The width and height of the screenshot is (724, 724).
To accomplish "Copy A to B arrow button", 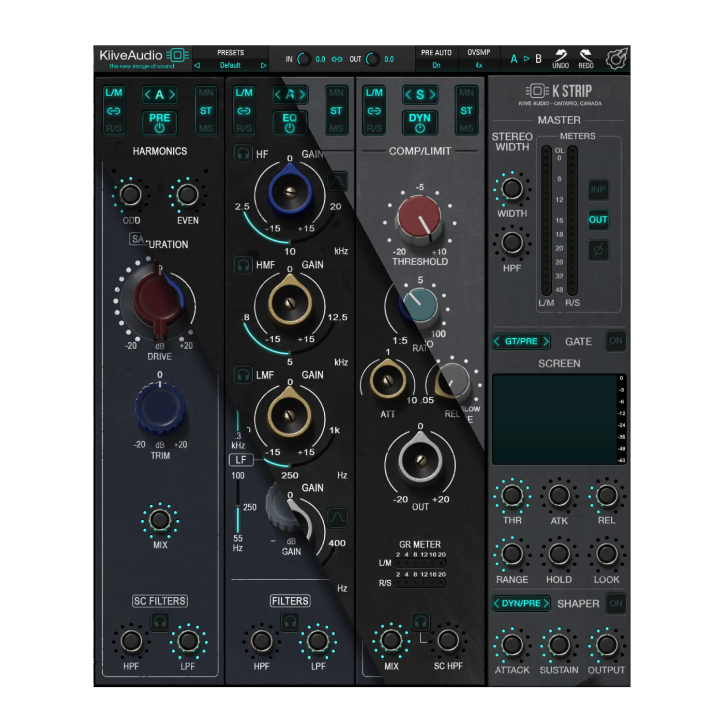I will 526,59.
